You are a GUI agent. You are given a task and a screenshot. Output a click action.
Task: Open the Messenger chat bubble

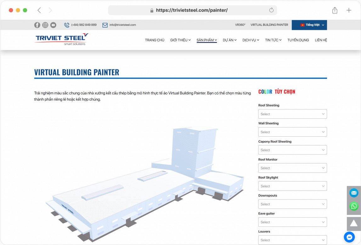(x=349, y=237)
